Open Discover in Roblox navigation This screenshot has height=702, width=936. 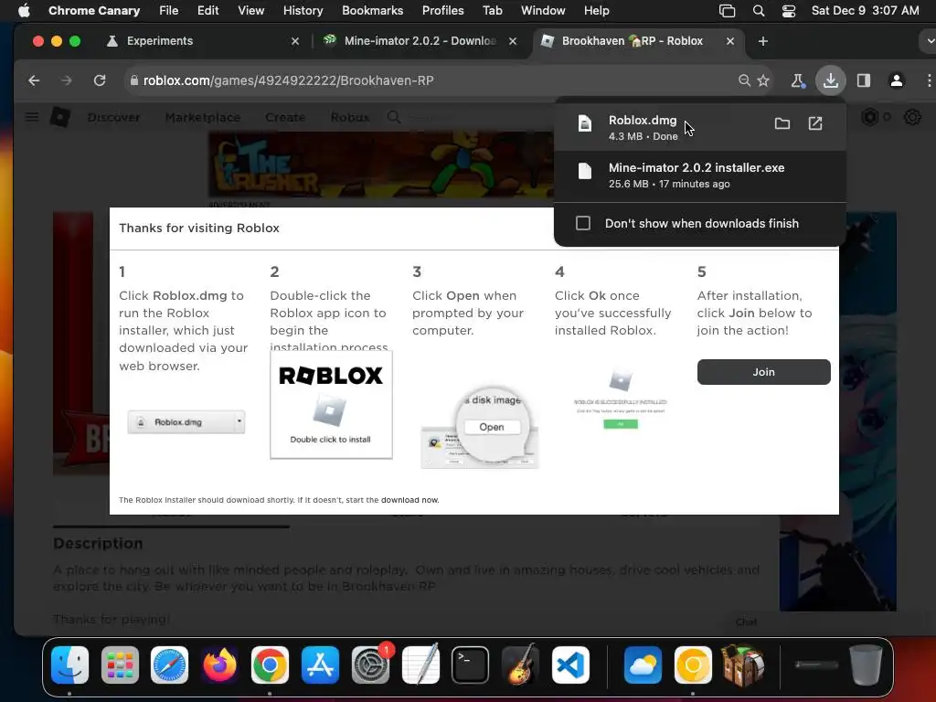coord(113,118)
